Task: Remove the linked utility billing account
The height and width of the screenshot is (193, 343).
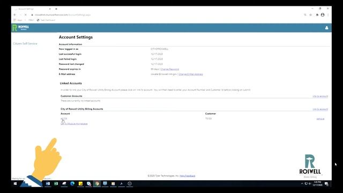Action: point(320,119)
